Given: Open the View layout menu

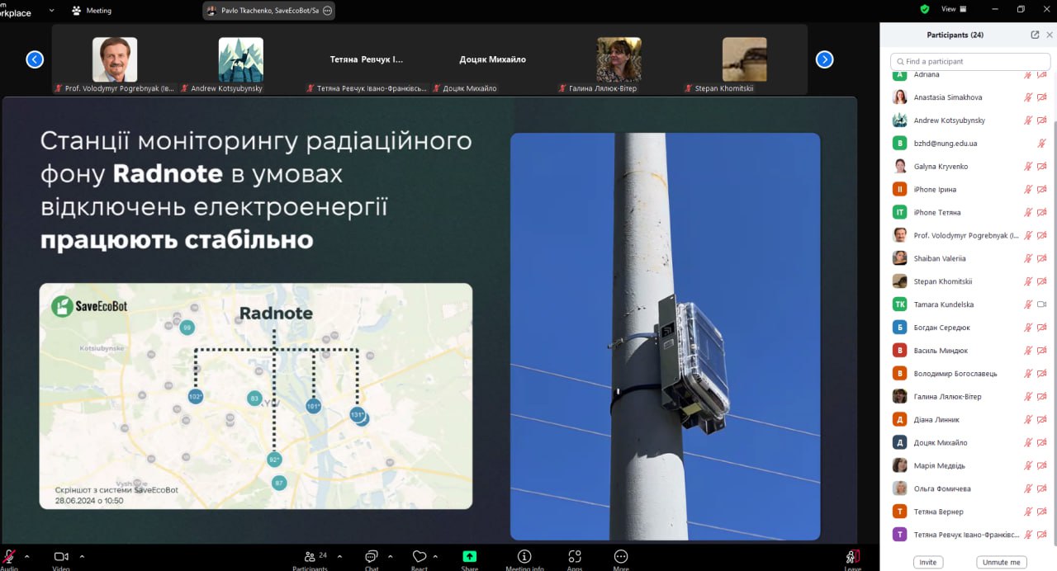Looking at the screenshot, I should [953, 9].
